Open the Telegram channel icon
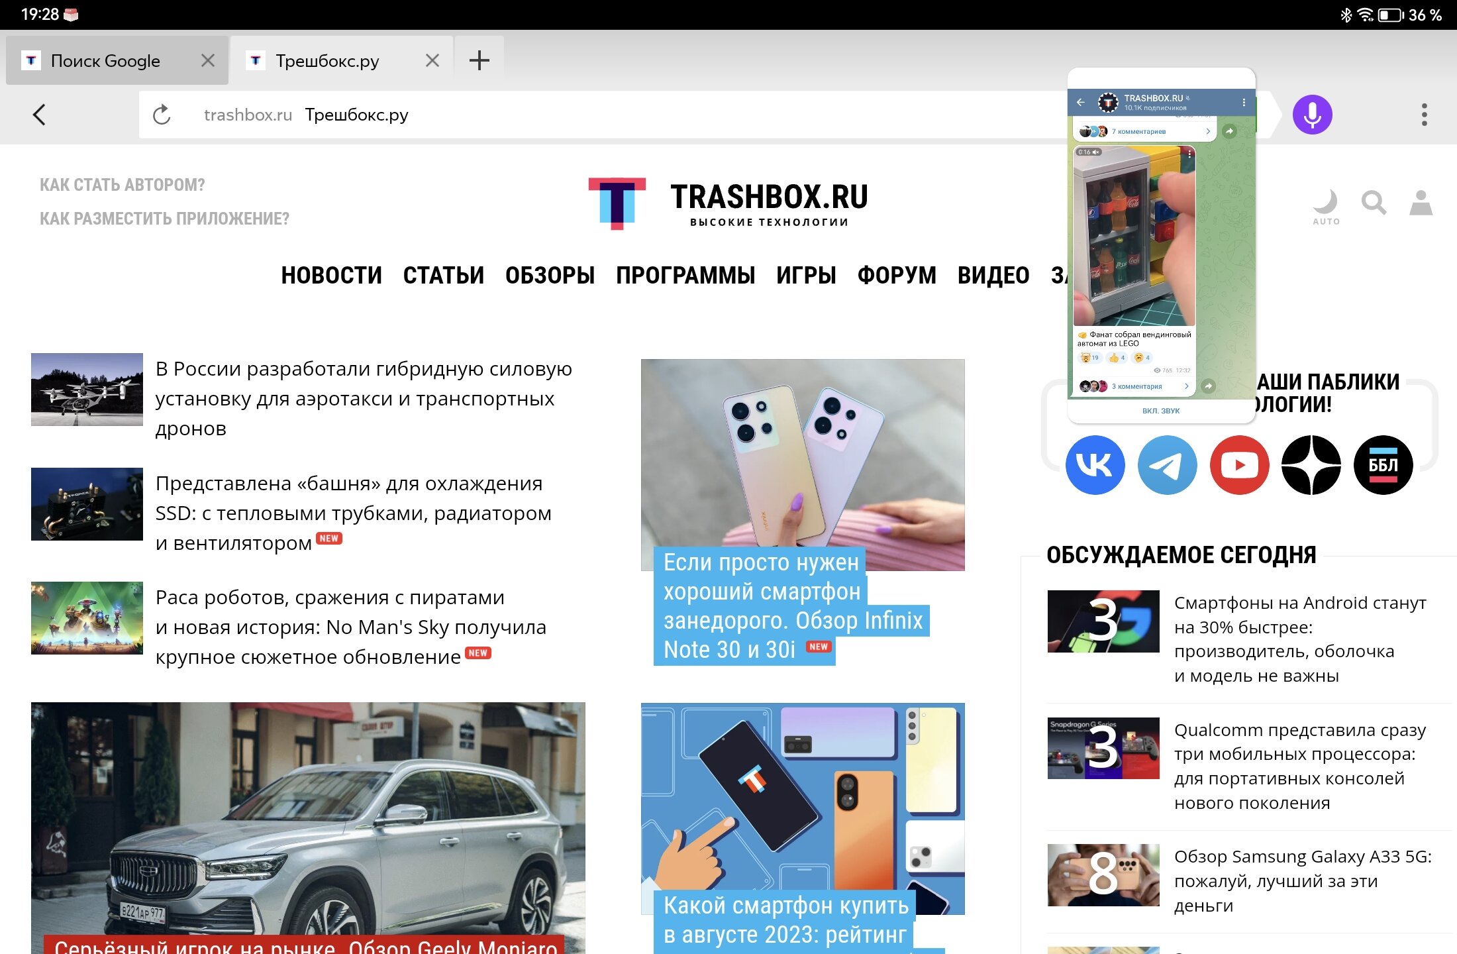Screen dimensions: 1457x954 (x=1167, y=465)
